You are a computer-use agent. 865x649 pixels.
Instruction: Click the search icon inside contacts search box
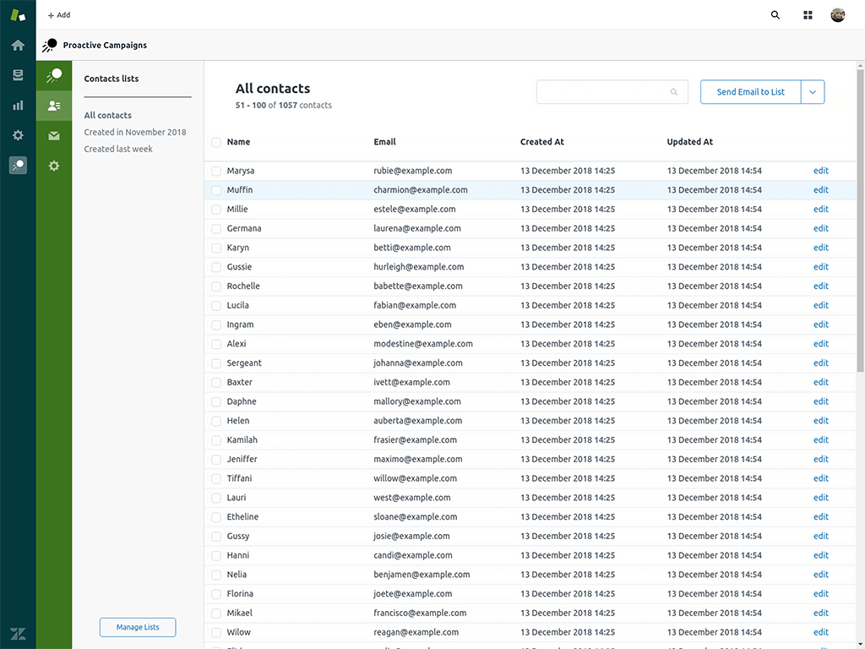click(x=673, y=92)
